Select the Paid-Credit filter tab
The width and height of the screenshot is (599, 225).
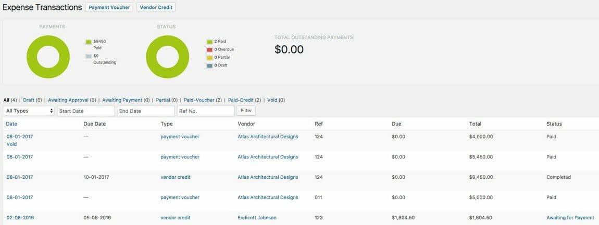[x=241, y=100]
